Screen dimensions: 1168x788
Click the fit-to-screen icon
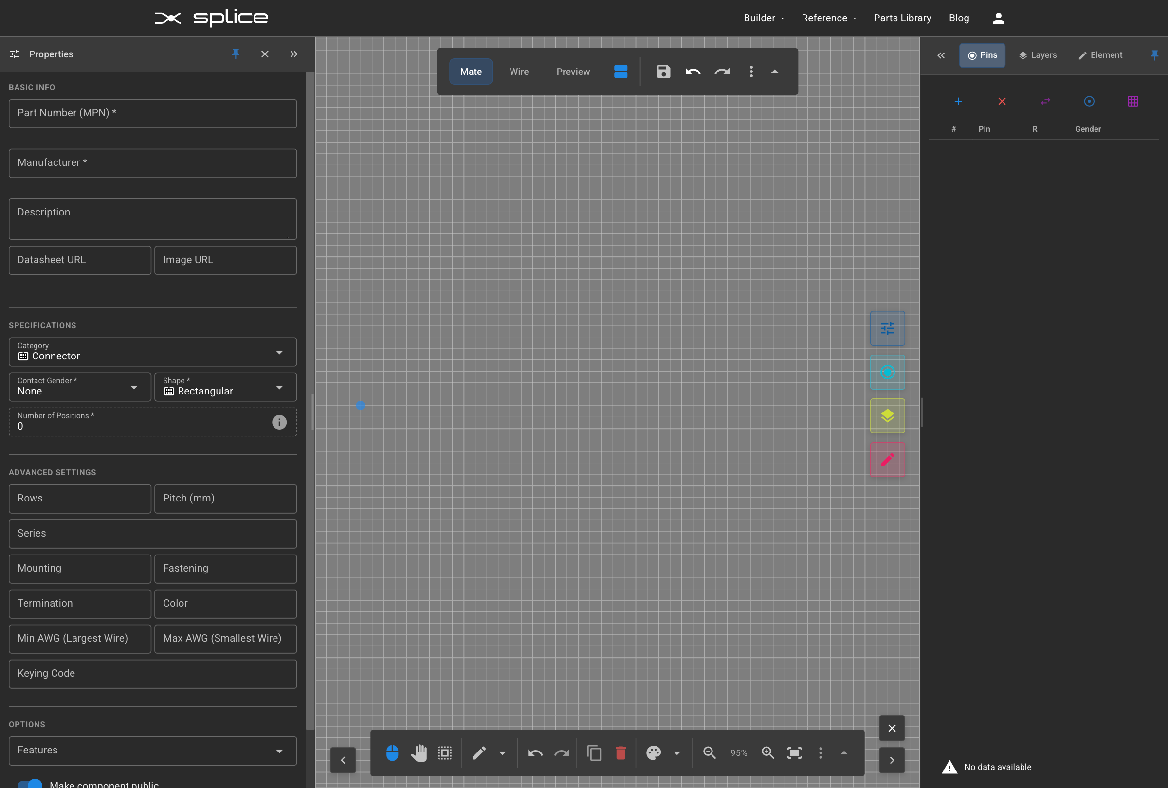tap(795, 753)
